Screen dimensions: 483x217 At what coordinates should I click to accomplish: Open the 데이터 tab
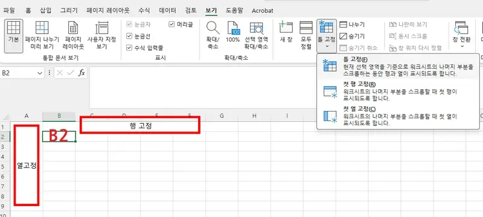[x=168, y=10]
